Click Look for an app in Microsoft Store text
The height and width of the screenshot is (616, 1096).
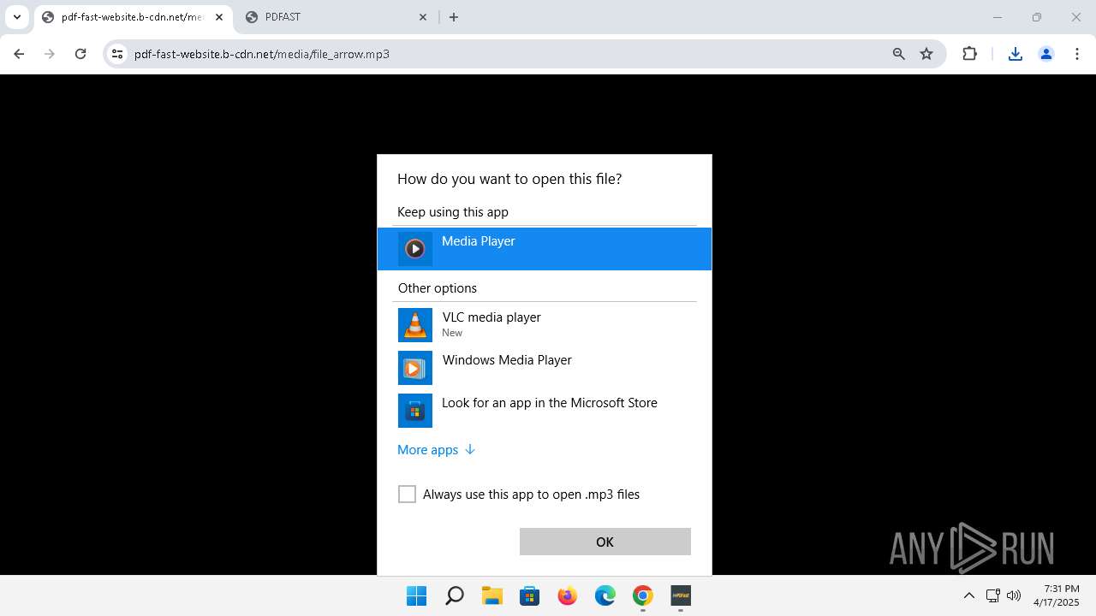coord(550,403)
